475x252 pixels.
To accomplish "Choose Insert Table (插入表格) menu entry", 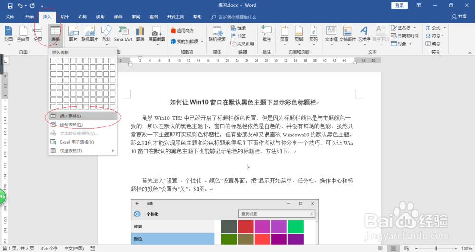I will point(83,116).
